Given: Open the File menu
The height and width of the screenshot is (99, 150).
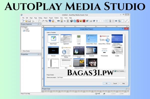Looking at the screenshot, I should point(23,18).
